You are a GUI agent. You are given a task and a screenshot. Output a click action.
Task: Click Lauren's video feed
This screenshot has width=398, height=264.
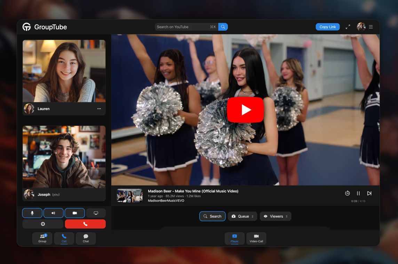pyautogui.click(x=64, y=71)
